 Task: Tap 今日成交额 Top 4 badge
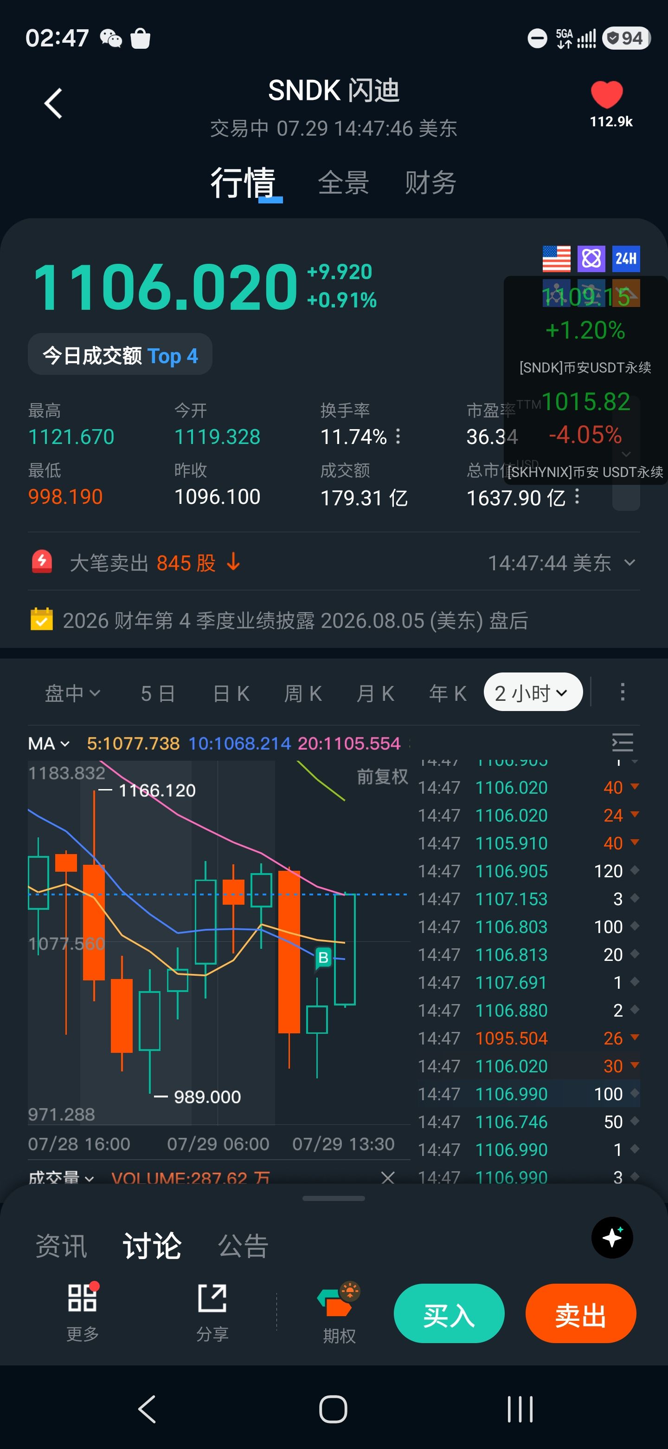(120, 354)
